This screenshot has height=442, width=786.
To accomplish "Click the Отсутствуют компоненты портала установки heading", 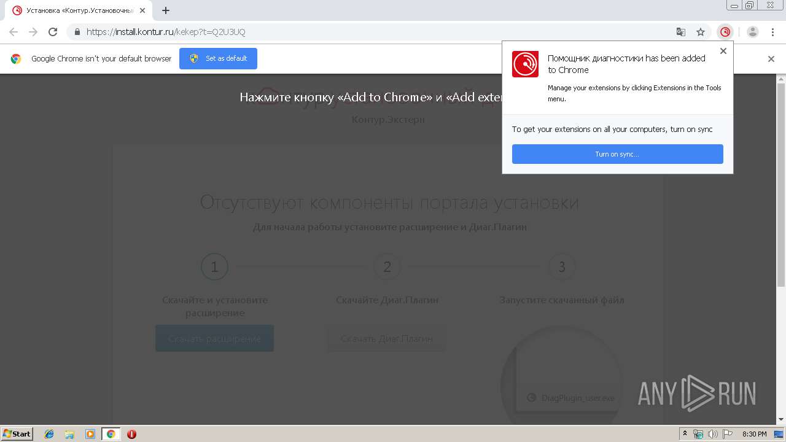I will (x=389, y=203).
